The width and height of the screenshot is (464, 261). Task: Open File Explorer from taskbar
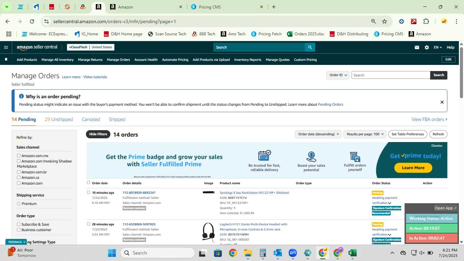[248, 253]
